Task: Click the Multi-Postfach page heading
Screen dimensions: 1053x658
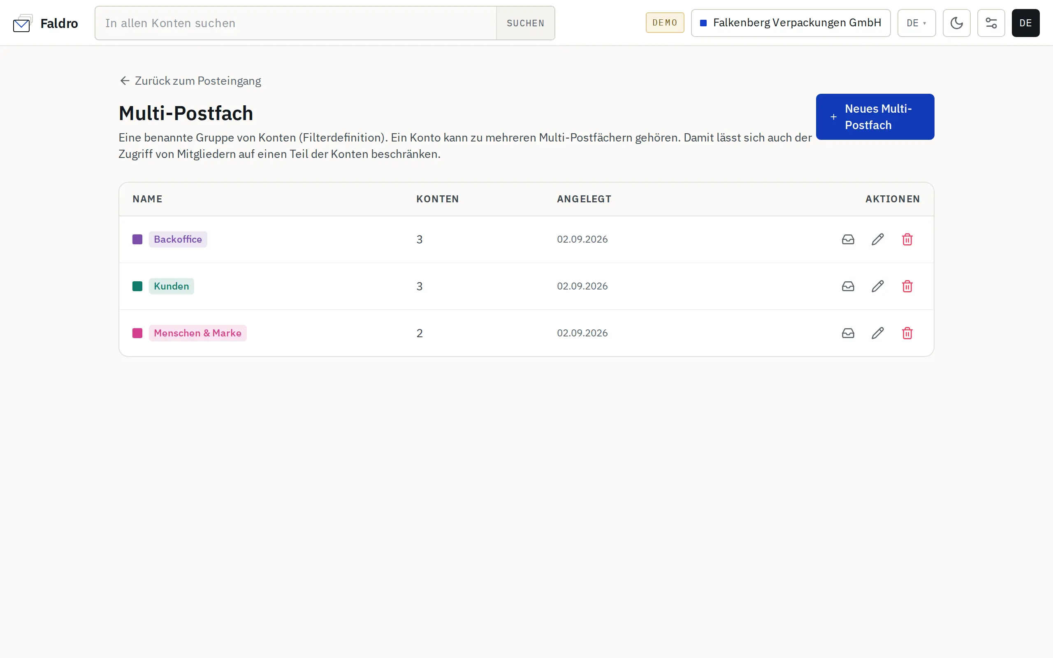Action: pos(186,113)
